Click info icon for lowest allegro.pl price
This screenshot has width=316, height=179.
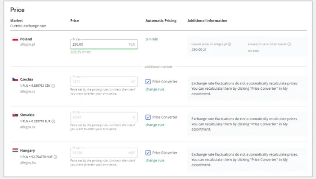point(229,44)
